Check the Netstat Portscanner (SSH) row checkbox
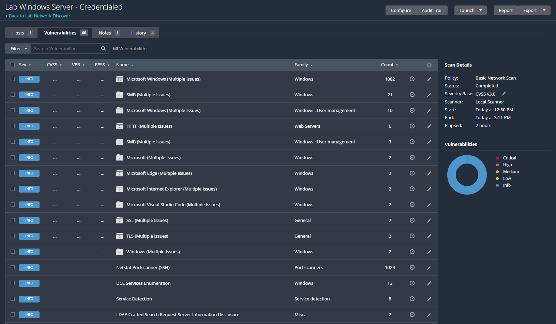 (13, 267)
